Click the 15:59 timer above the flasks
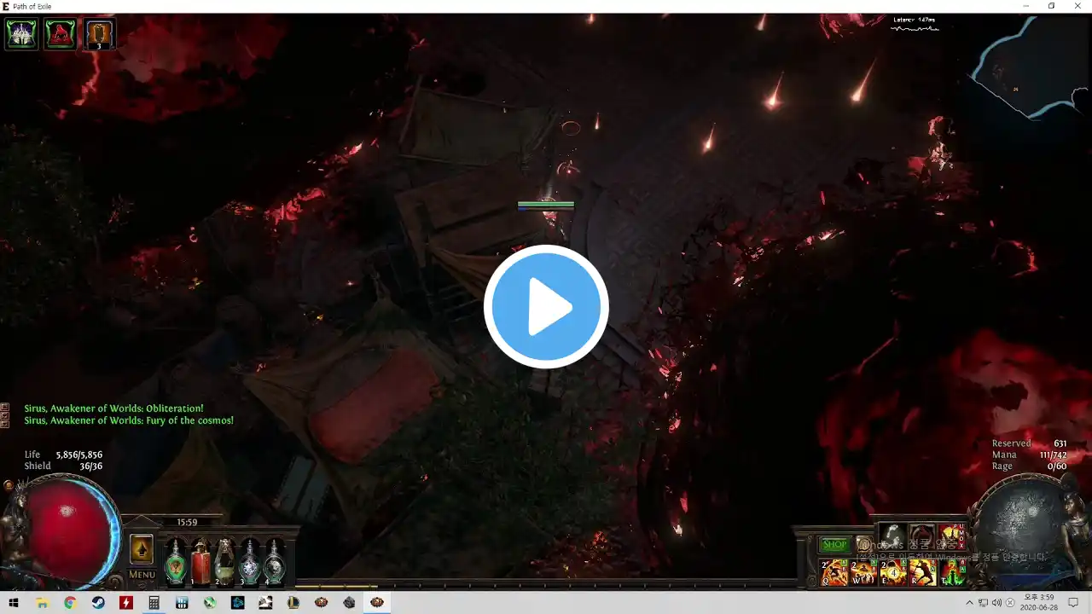This screenshot has width=1092, height=614. pos(187,522)
